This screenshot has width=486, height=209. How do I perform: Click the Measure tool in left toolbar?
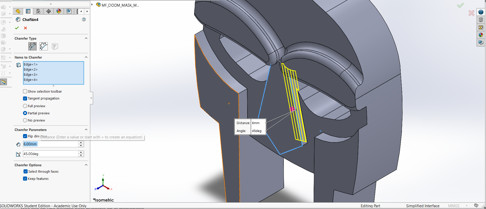4,82
